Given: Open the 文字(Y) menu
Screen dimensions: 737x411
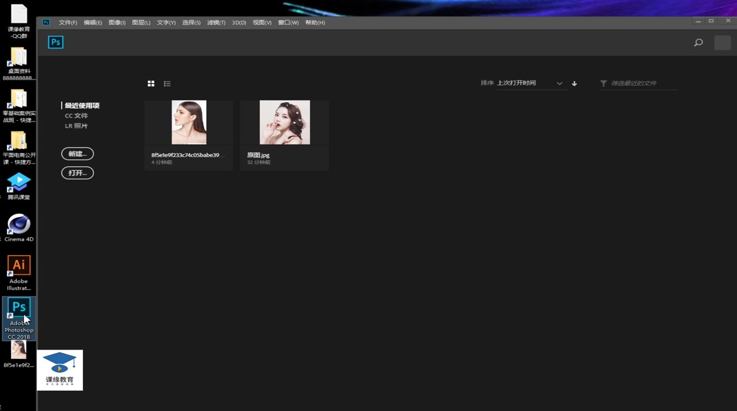Looking at the screenshot, I should click(166, 22).
